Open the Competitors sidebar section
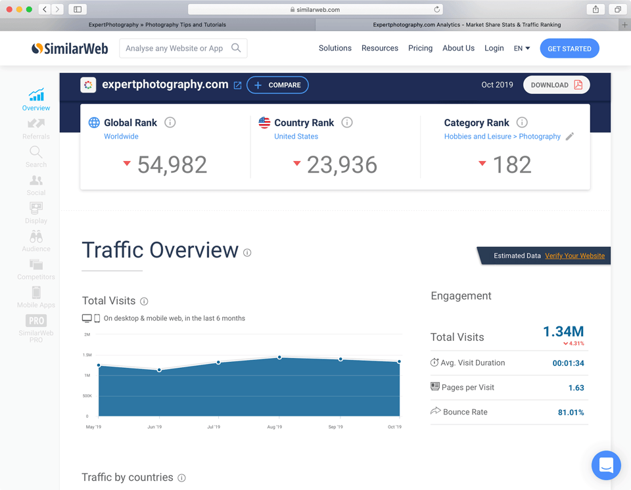 click(x=35, y=269)
